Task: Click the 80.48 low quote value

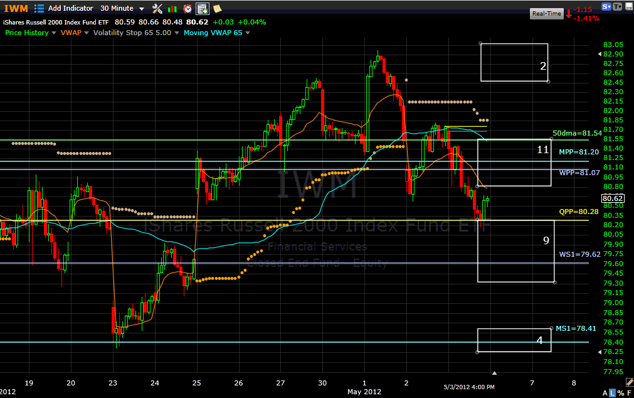Action: [172, 22]
